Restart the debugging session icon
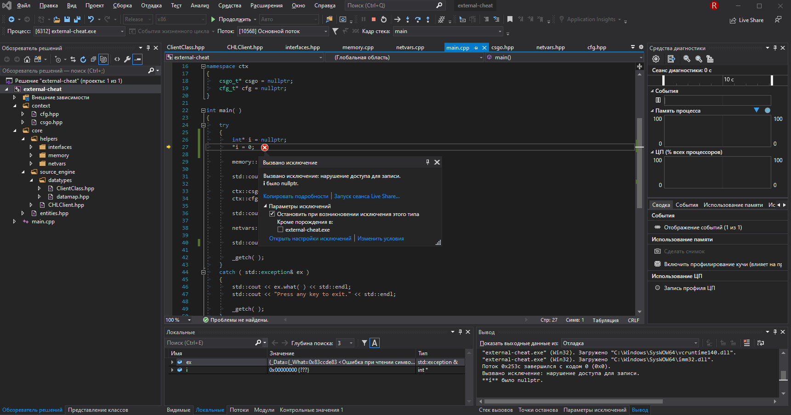This screenshot has height=415, width=791. click(x=384, y=19)
